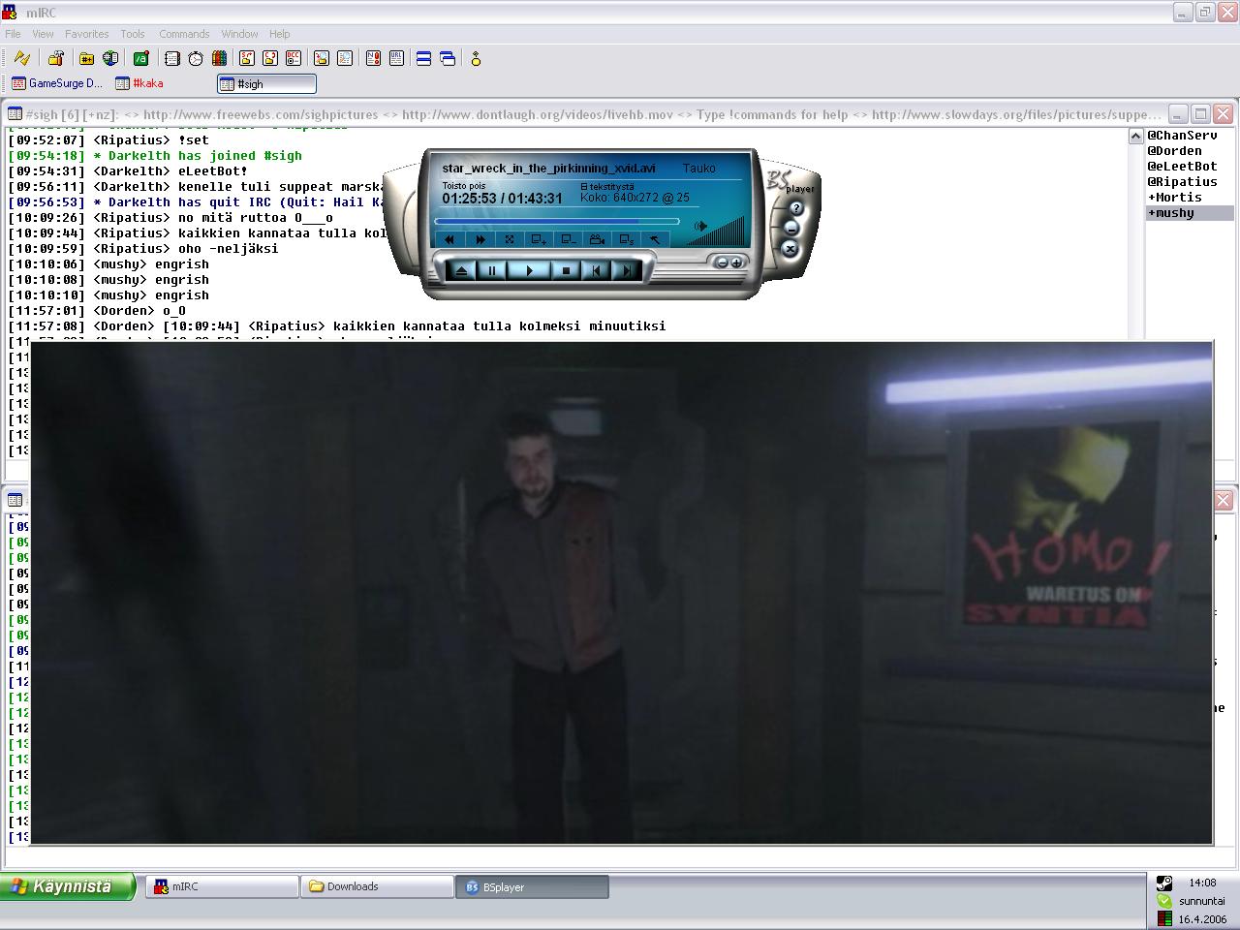
Task: Open the notify list icon
Action: coord(374,58)
